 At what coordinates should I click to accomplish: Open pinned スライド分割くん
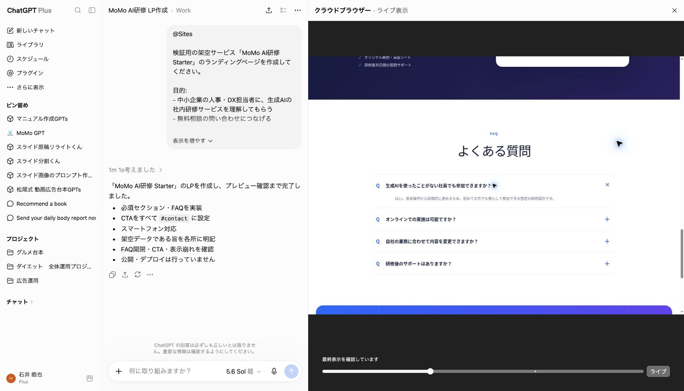tap(33, 161)
